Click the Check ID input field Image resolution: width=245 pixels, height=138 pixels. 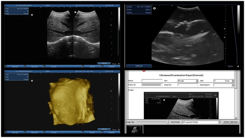tap(152, 85)
